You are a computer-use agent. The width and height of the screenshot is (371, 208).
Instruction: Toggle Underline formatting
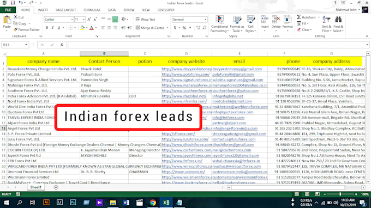coord(59,28)
